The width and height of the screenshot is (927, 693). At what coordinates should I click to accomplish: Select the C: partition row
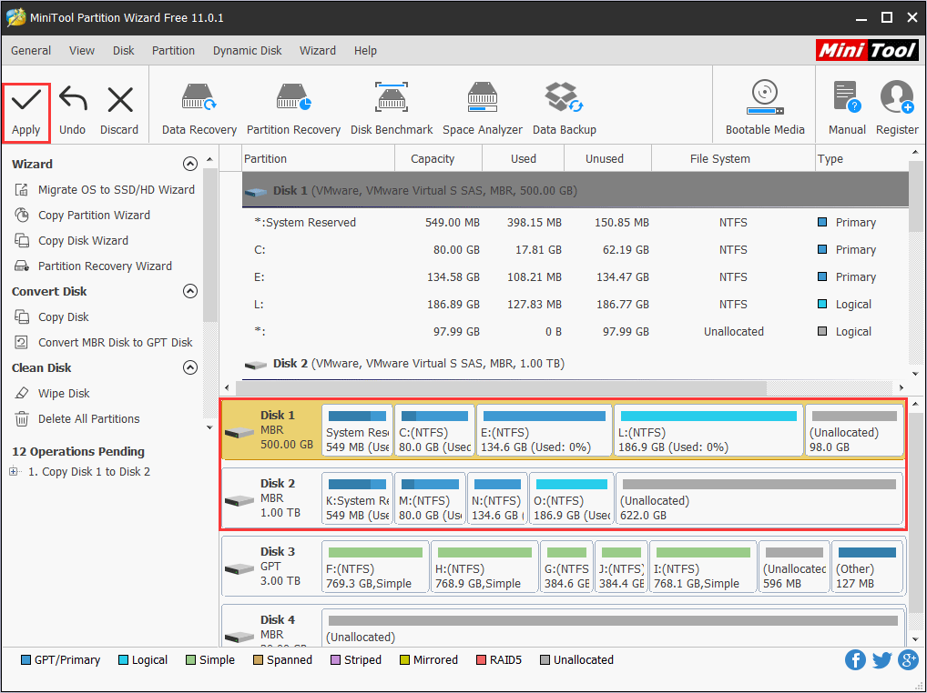[x=576, y=250]
